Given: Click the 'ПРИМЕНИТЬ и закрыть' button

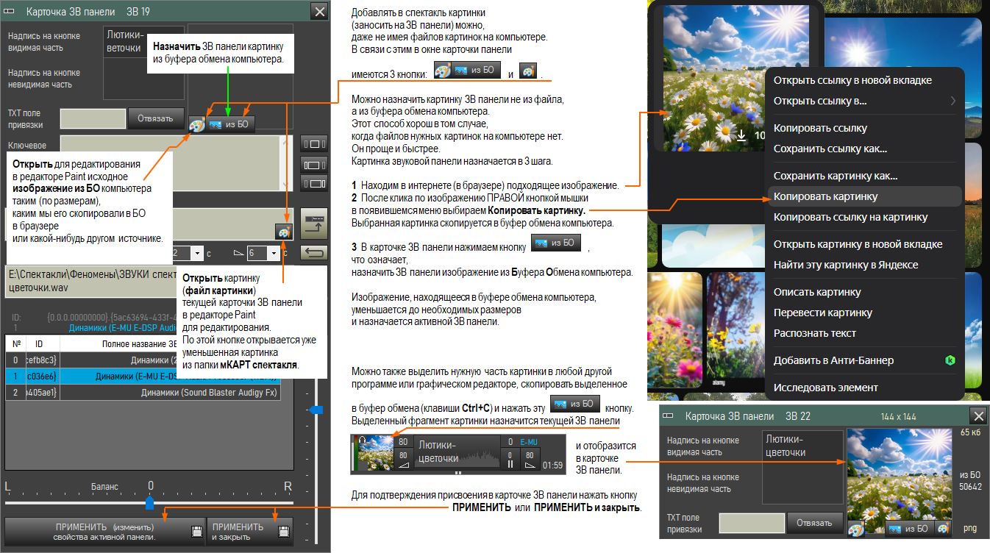Looking at the screenshot, I should click(x=250, y=532).
